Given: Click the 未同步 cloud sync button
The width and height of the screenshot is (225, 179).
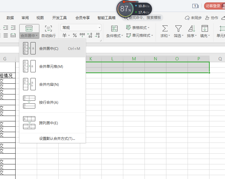Looking at the screenshot, I should coord(193,18).
